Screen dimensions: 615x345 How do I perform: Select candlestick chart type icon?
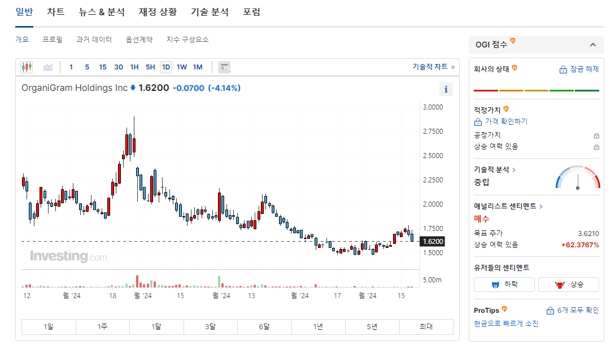pos(27,67)
